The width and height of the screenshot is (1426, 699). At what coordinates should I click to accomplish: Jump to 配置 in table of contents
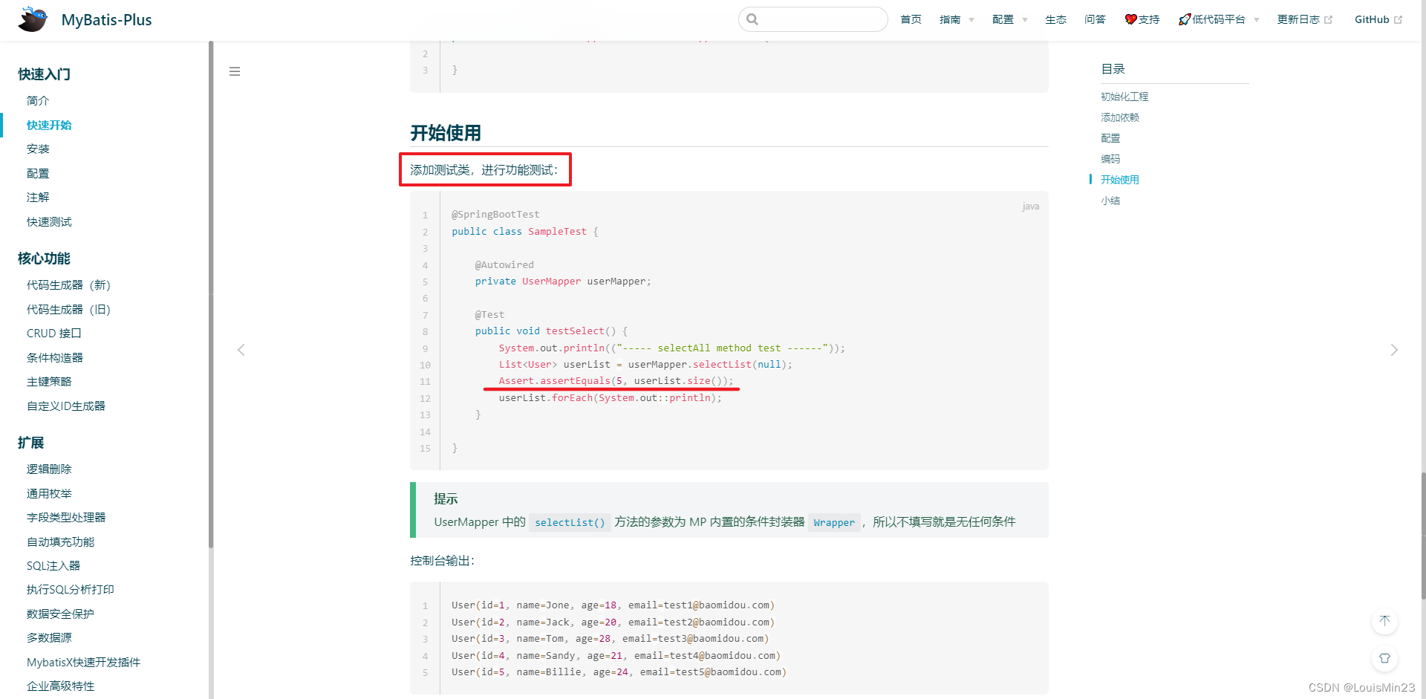coord(1110,138)
